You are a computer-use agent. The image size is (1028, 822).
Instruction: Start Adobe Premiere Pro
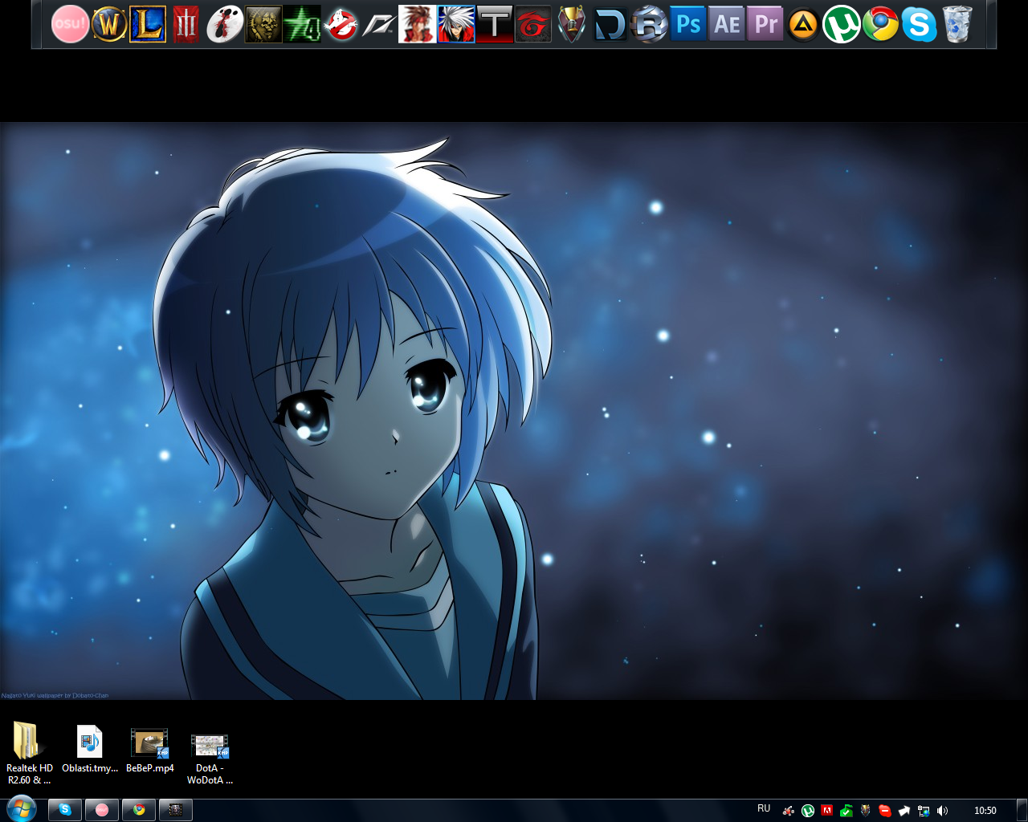click(765, 24)
